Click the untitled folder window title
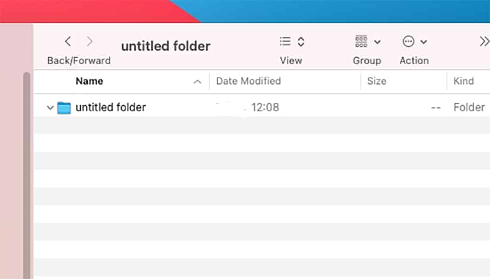This screenshot has height=279, width=490. [166, 46]
